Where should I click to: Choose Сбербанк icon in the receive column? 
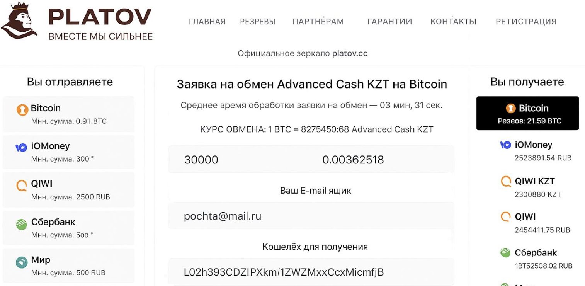click(x=505, y=253)
